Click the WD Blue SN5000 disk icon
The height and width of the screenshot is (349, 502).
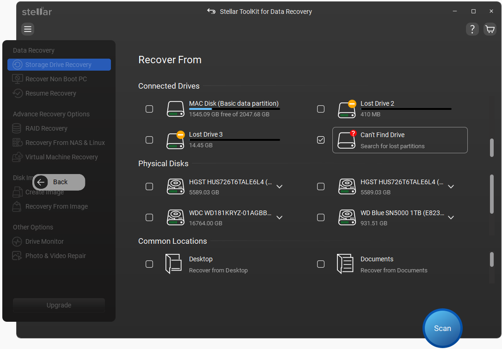tap(347, 217)
